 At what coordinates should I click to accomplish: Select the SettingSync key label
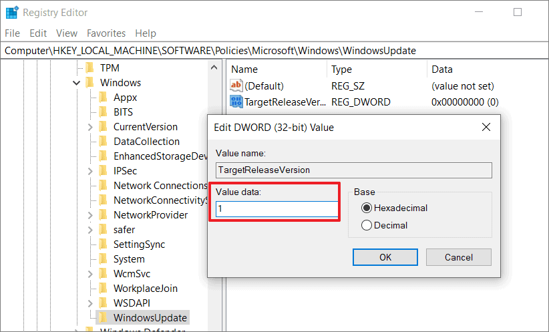tap(139, 244)
